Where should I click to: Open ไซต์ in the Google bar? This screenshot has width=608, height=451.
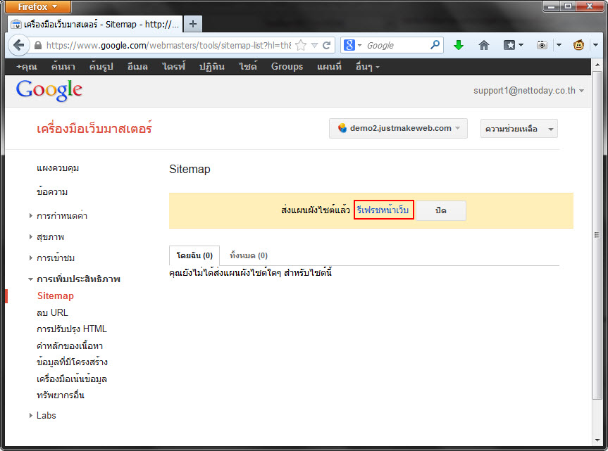click(x=248, y=67)
